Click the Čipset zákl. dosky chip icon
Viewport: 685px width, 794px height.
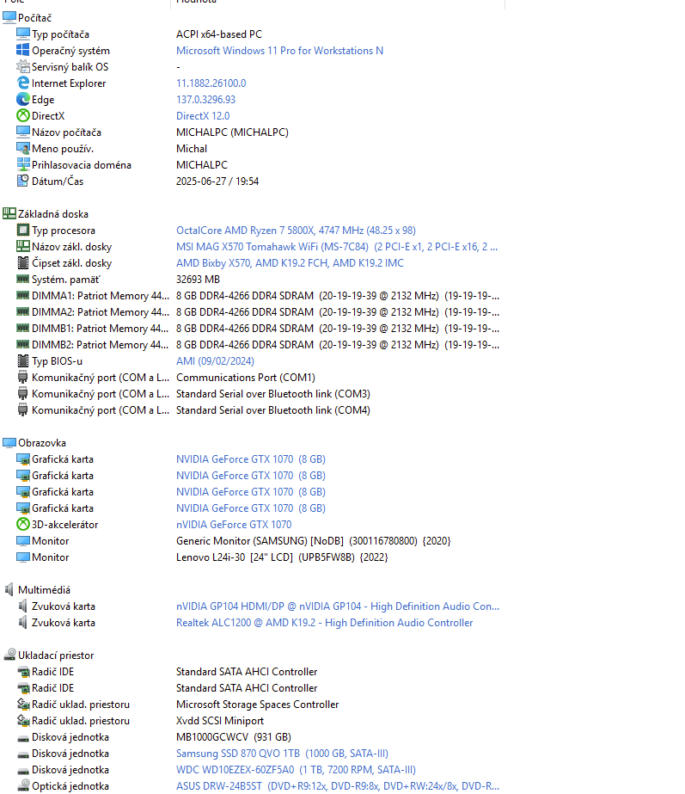tap(22, 263)
